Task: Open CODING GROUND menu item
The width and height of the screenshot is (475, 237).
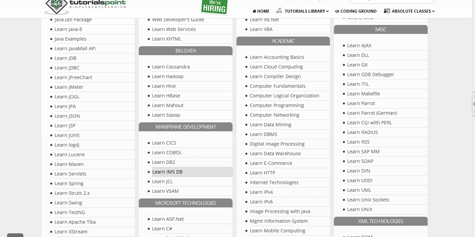Action: click(356, 11)
